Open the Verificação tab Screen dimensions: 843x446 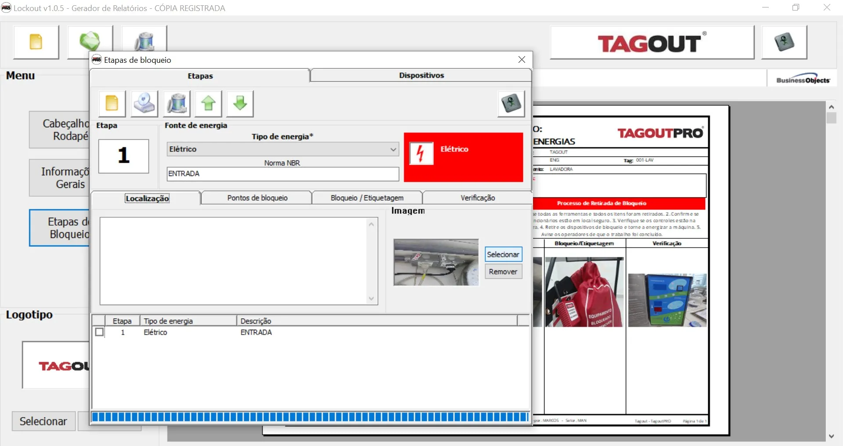coord(478,198)
